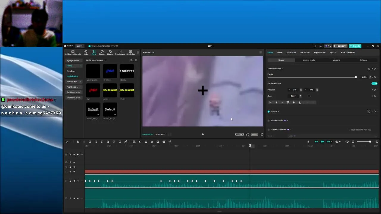Record voiceover with microphone icon
381x214 pixels.
coord(308,142)
